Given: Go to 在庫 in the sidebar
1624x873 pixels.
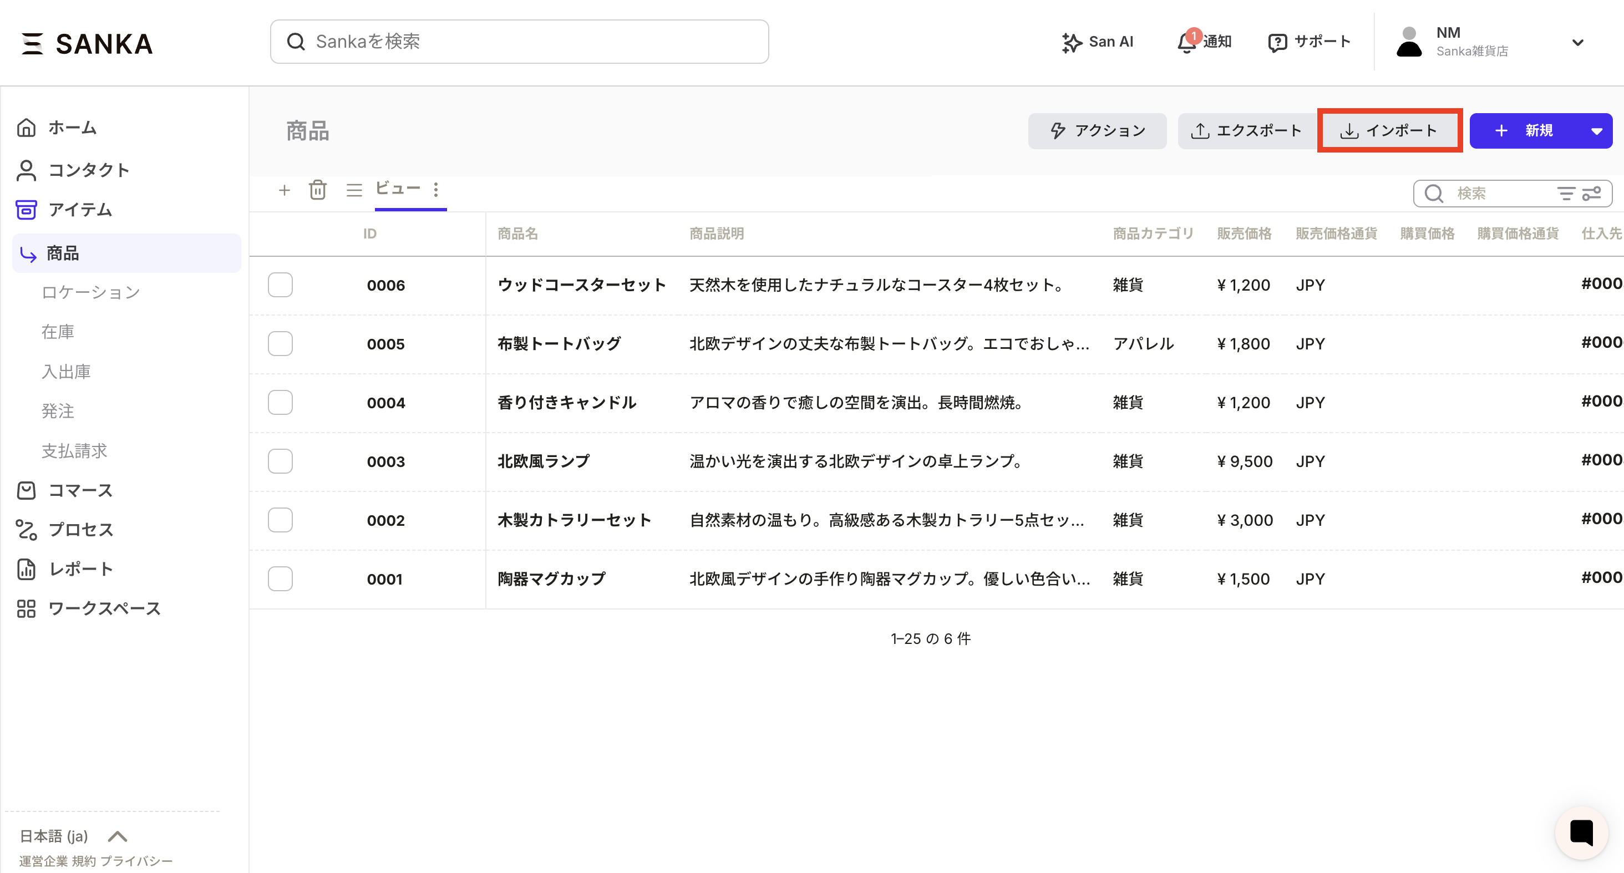Looking at the screenshot, I should tap(58, 332).
